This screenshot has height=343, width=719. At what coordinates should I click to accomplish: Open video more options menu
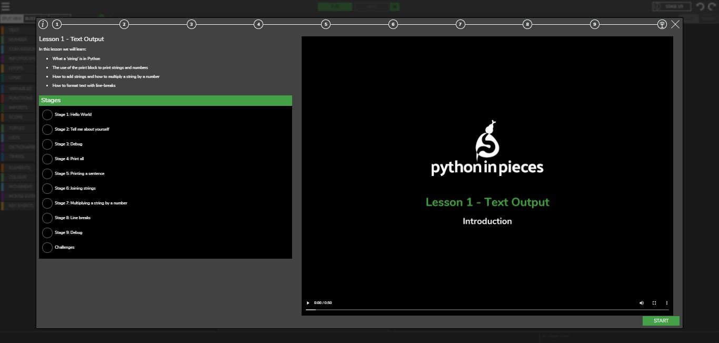click(x=667, y=303)
